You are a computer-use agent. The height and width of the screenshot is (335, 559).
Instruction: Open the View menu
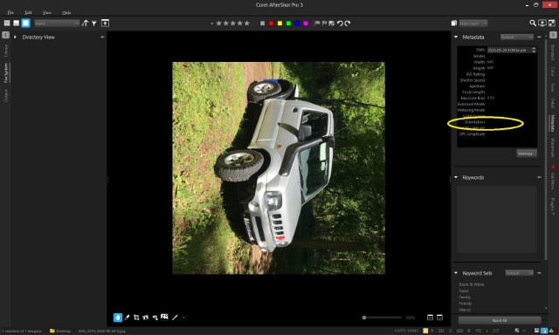(46, 12)
